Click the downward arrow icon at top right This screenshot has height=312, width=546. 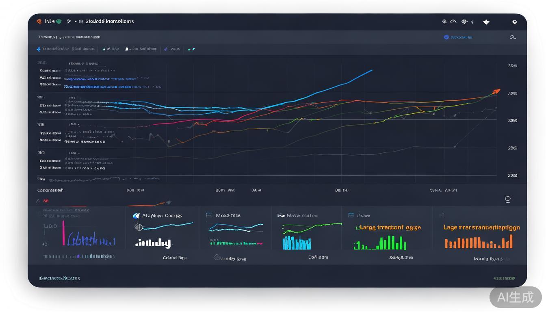486,22
